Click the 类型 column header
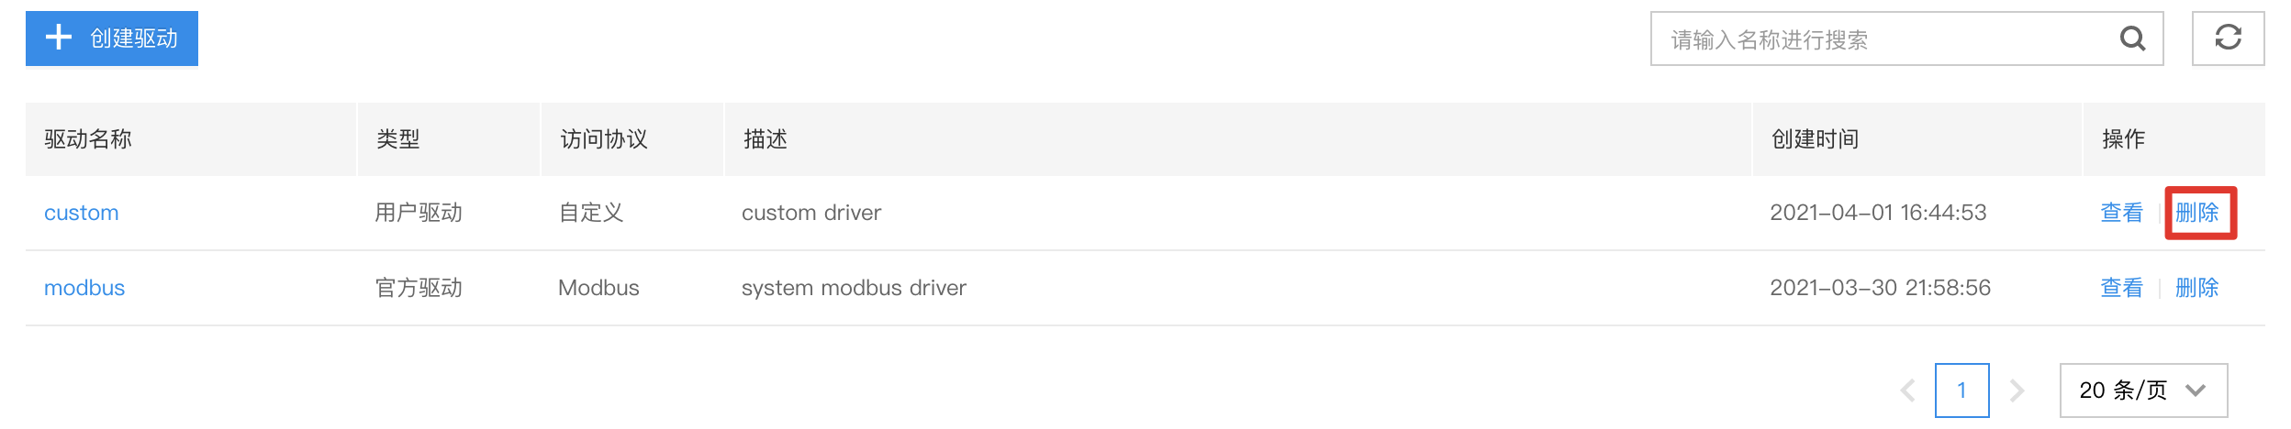 pos(397,139)
